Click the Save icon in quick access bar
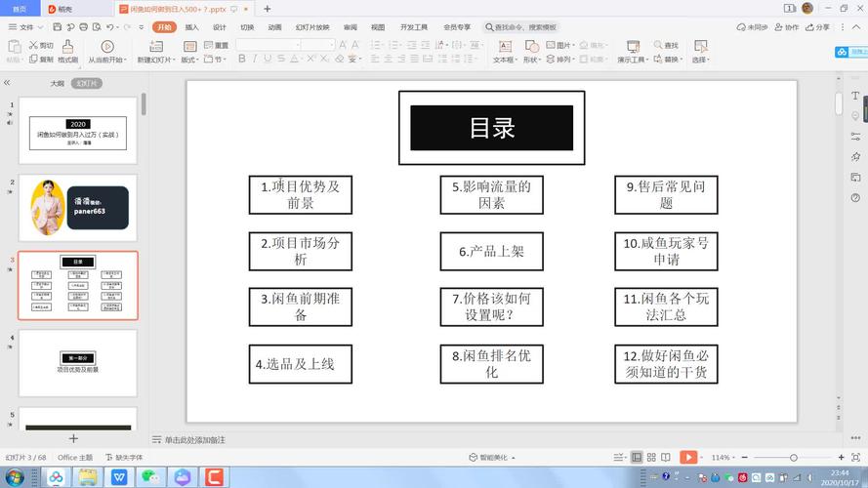868x488 pixels. [x=57, y=26]
